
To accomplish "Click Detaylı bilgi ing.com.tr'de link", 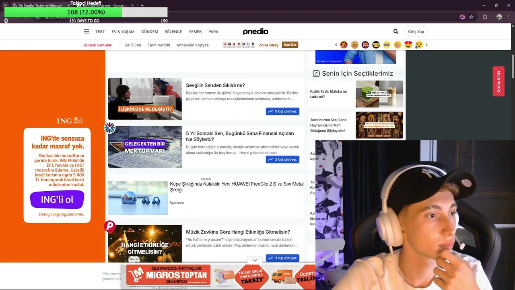I will coord(62,214).
